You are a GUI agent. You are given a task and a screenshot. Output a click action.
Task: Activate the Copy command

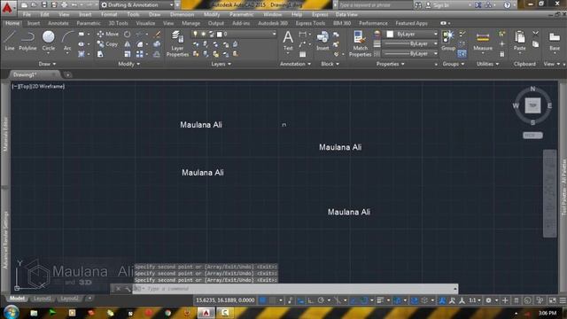[x=107, y=44]
